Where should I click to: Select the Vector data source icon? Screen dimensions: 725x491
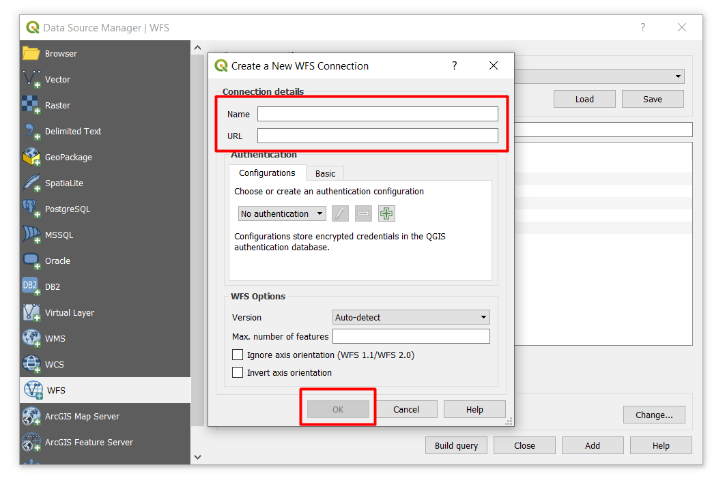tap(58, 79)
